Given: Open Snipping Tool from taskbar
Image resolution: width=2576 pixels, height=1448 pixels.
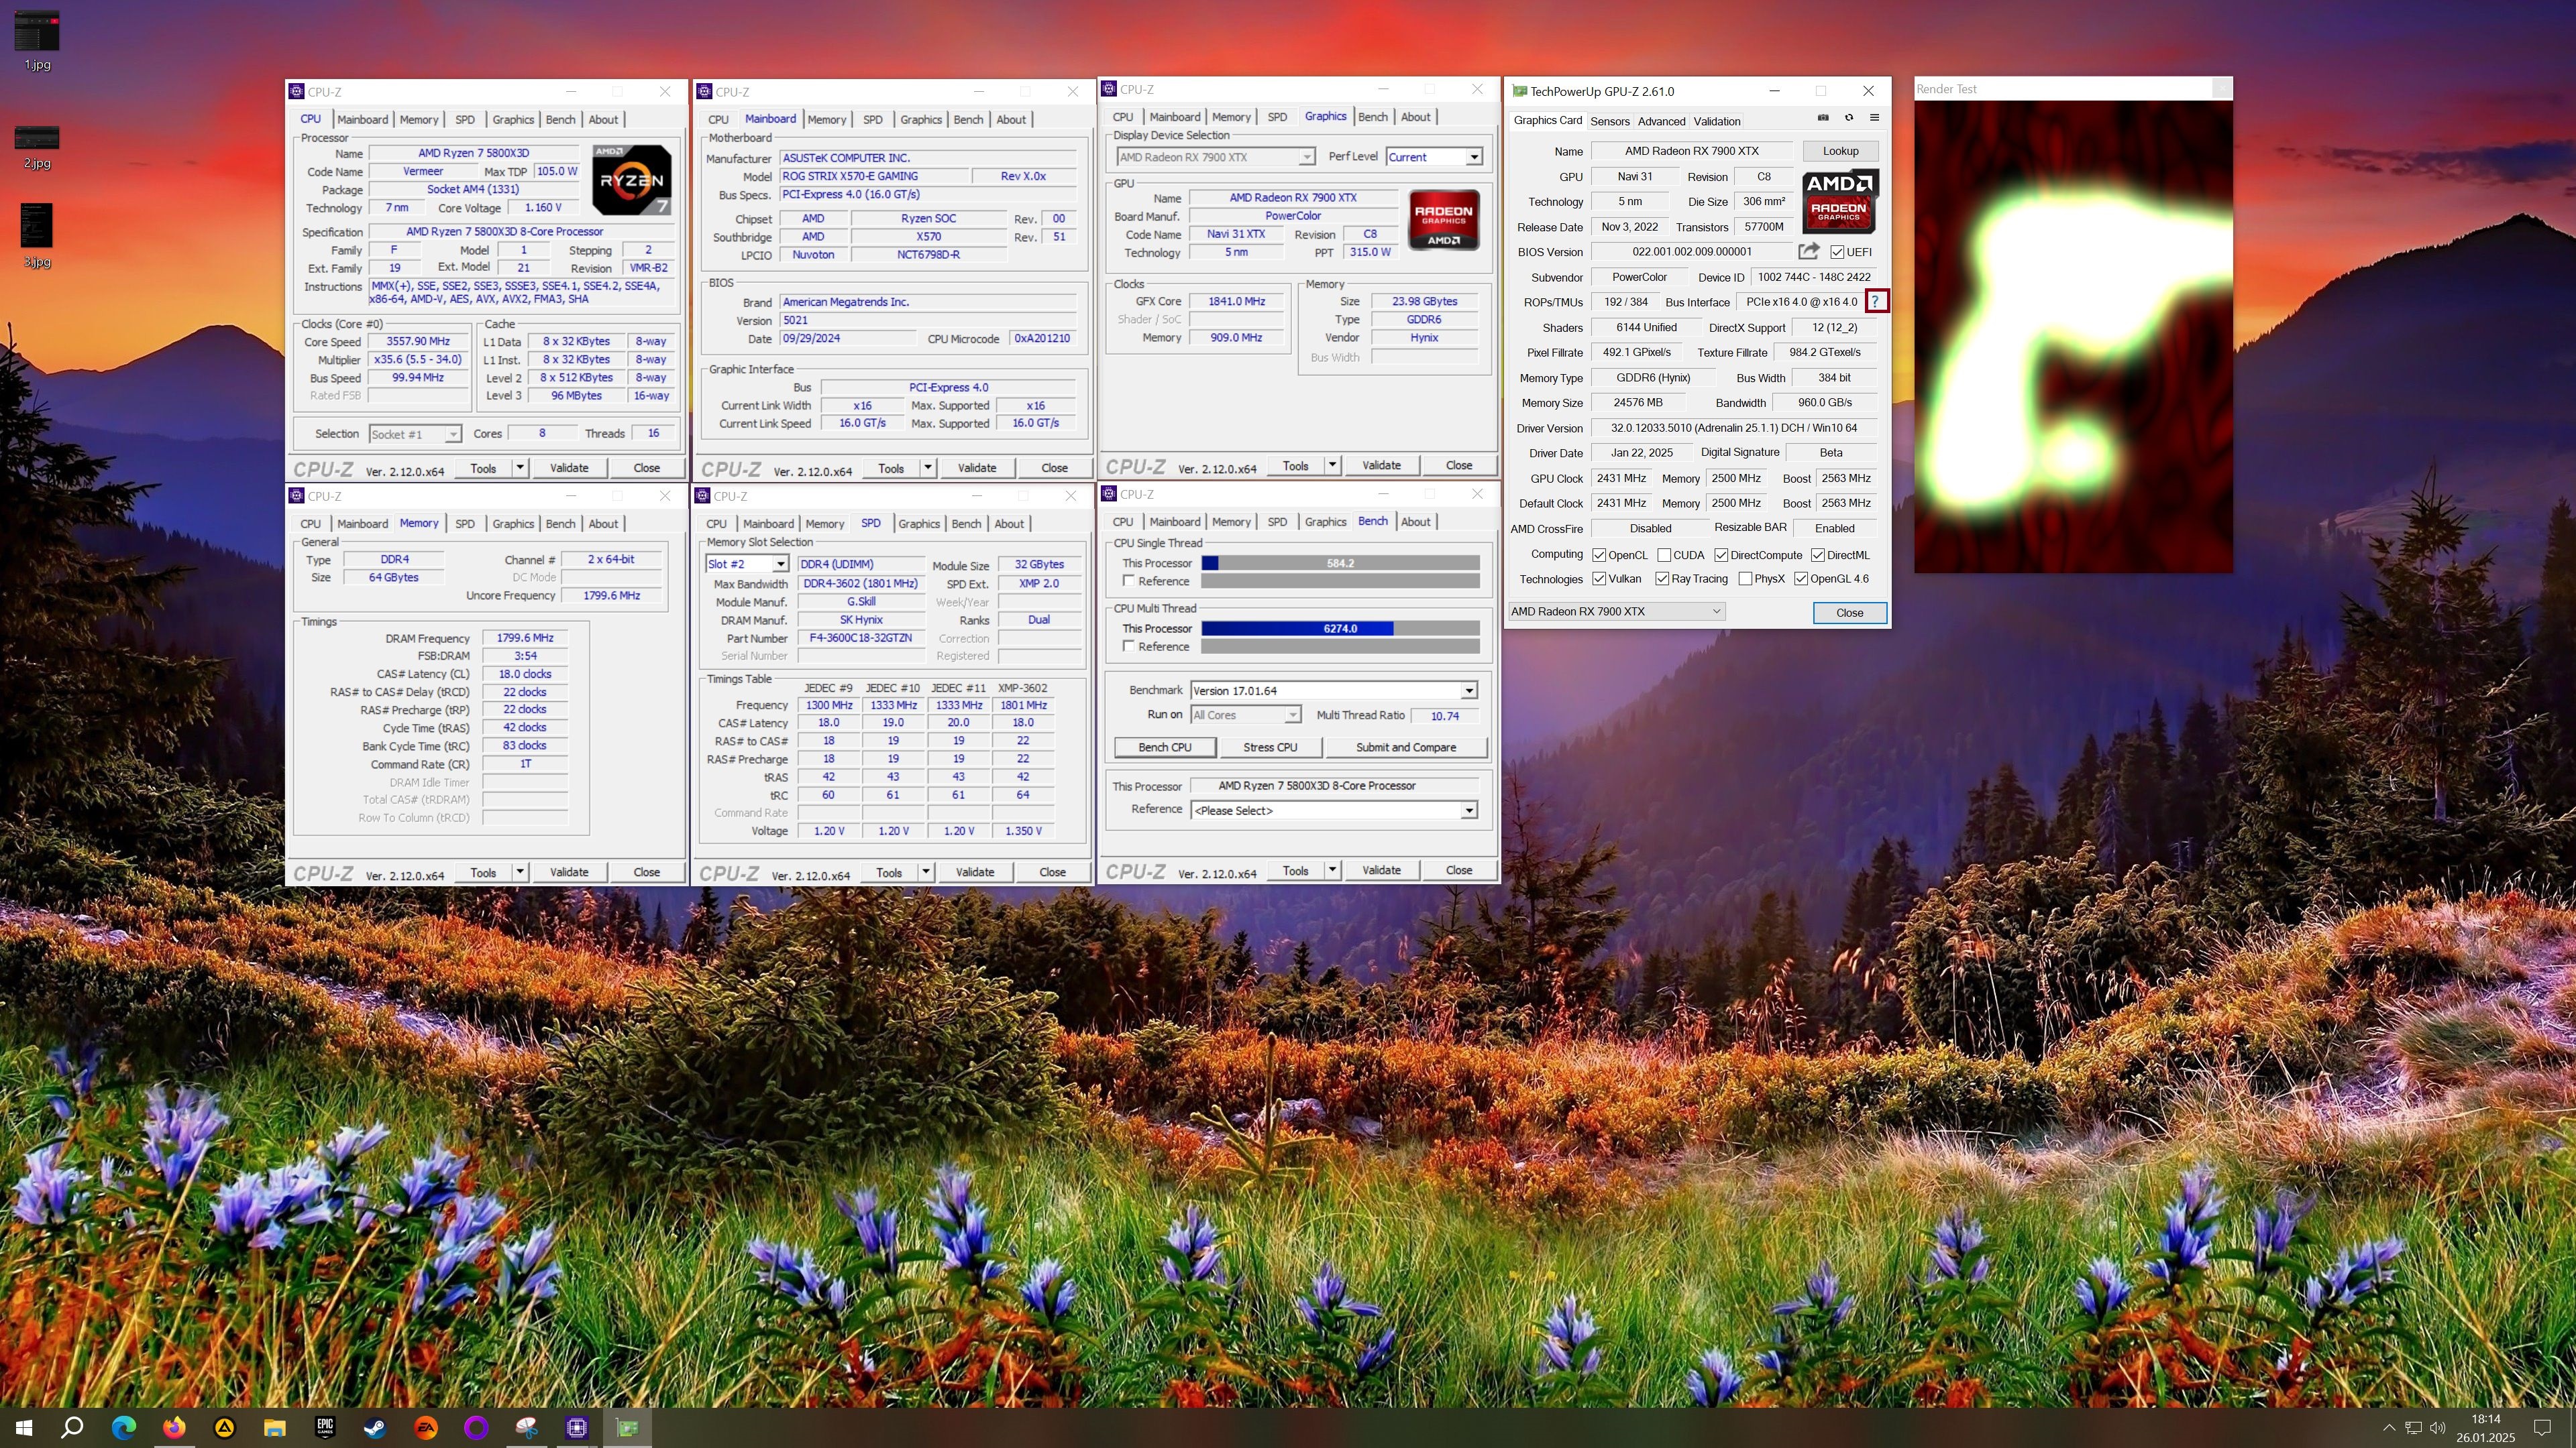Looking at the screenshot, I should 527,1427.
